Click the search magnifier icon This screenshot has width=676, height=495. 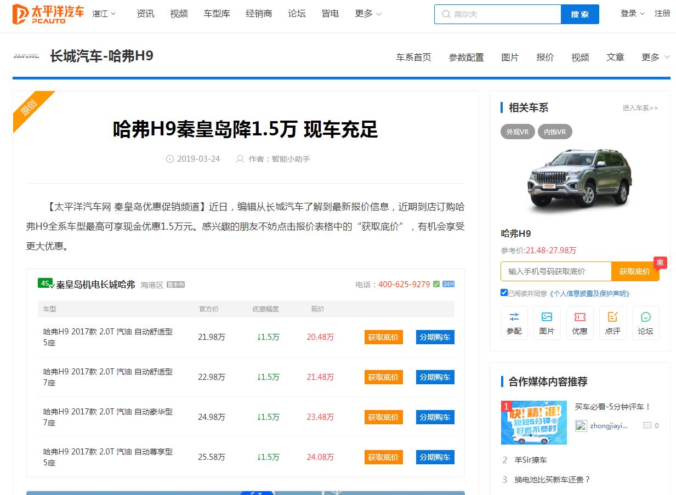coord(446,14)
